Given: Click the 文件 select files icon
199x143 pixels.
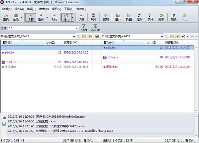Looking at the screenshot, I should [x=150, y=17].
